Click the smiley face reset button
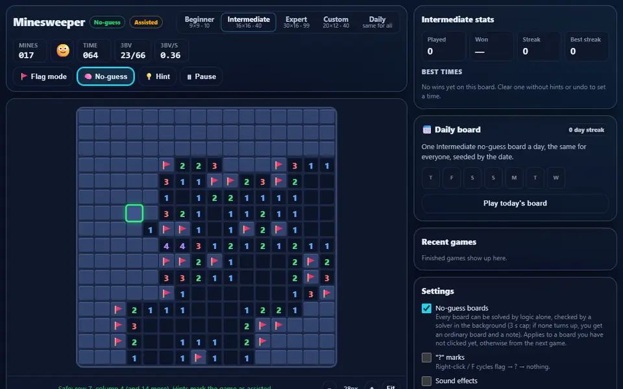 tap(63, 51)
